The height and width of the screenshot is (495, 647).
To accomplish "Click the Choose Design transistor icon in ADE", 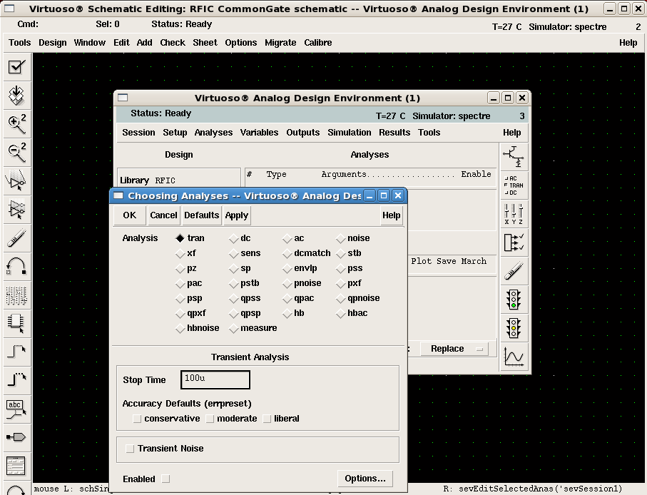I will [514, 156].
